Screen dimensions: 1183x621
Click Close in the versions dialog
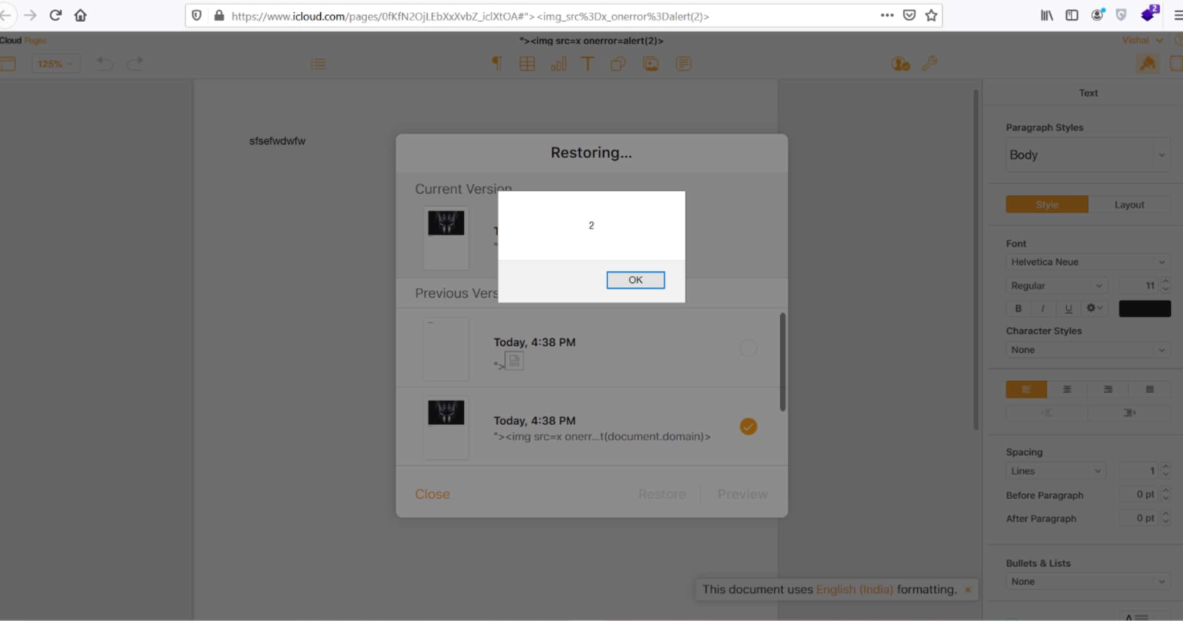click(x=432, y=494)
